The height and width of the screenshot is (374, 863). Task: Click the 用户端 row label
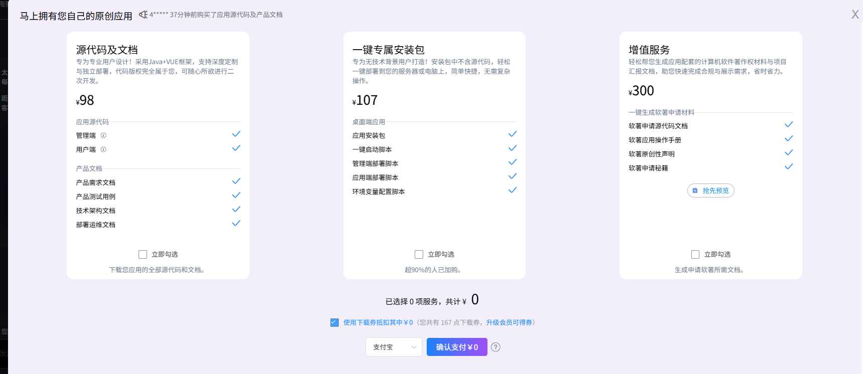pos(86,149)
